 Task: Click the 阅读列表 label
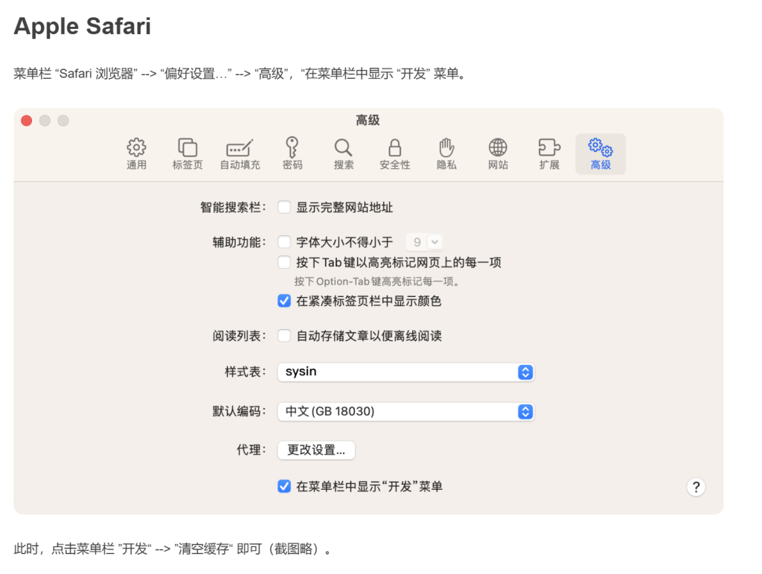click(x=239, y=336)
